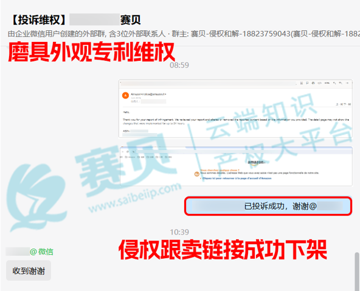This screenshot has width=360, height=291.
Task: Click the orange 'A' sender avatar
Action: [x=125, y=95]
